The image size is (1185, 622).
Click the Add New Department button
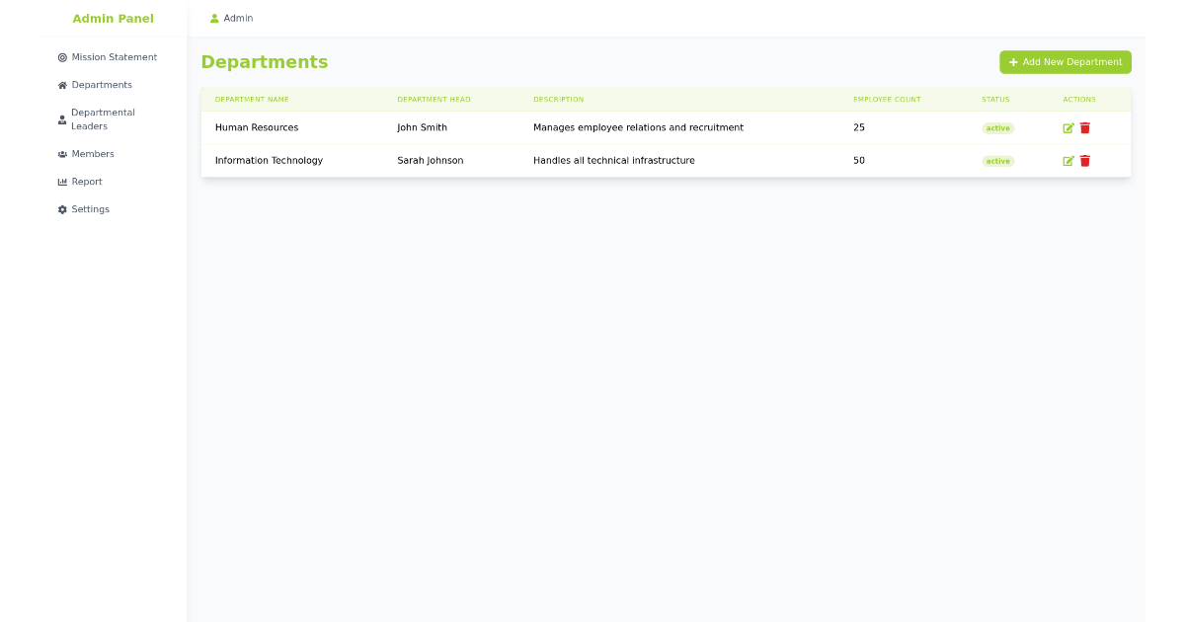(1066, 61)
